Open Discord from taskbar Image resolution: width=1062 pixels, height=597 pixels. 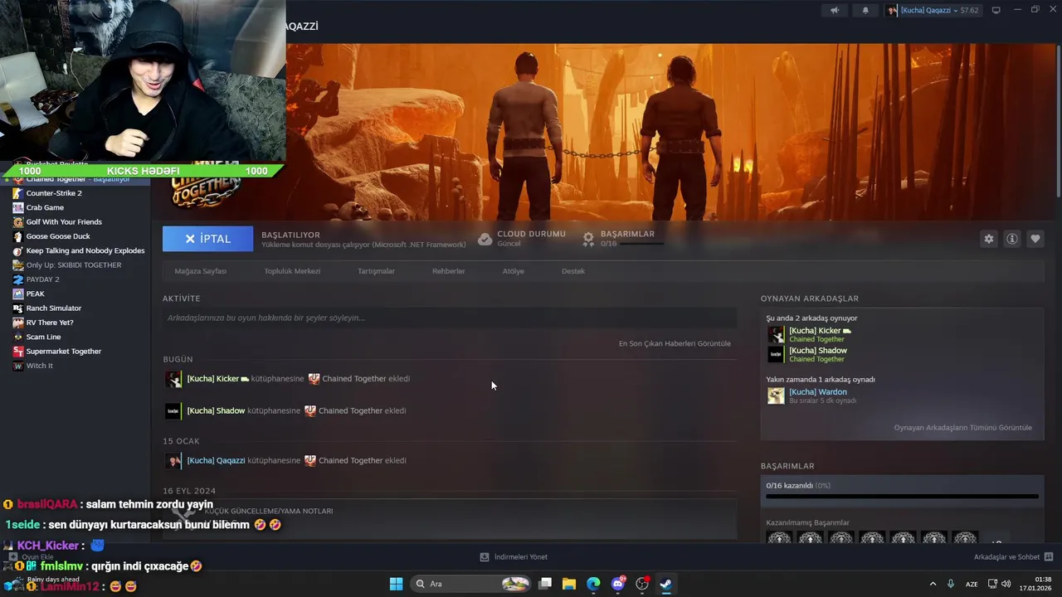[617, 584]
